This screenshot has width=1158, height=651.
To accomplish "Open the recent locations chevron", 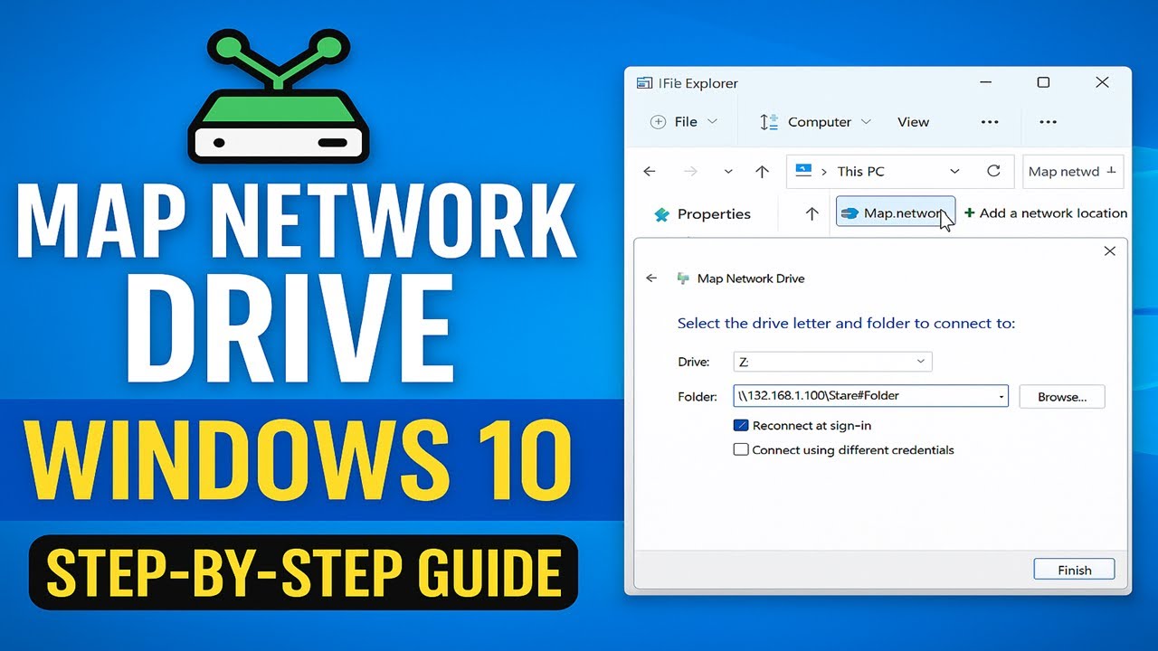I will (728, 171).
